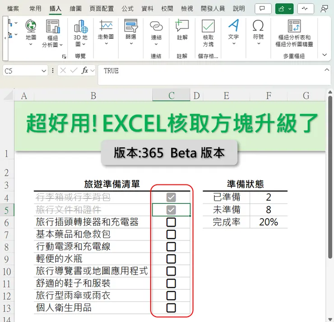The width and height of the screenshot is (334, 322).
Task: Switch to the 開發人員 tab
Action: [x=213, y=9]
